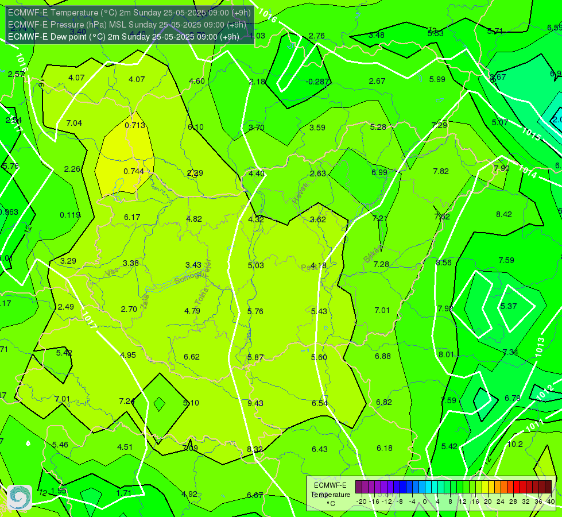The width and height of the screenshot is (562, 517).
Task: Click the Heves county label
Action: (x=300, y=194)
